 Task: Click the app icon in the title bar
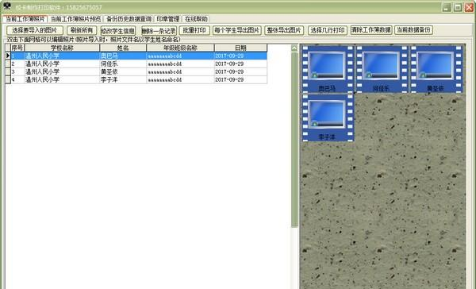point(6,6)
